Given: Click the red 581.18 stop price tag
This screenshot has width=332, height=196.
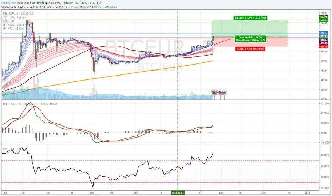Looking at the screenshot, I should [x=324, y=47].
